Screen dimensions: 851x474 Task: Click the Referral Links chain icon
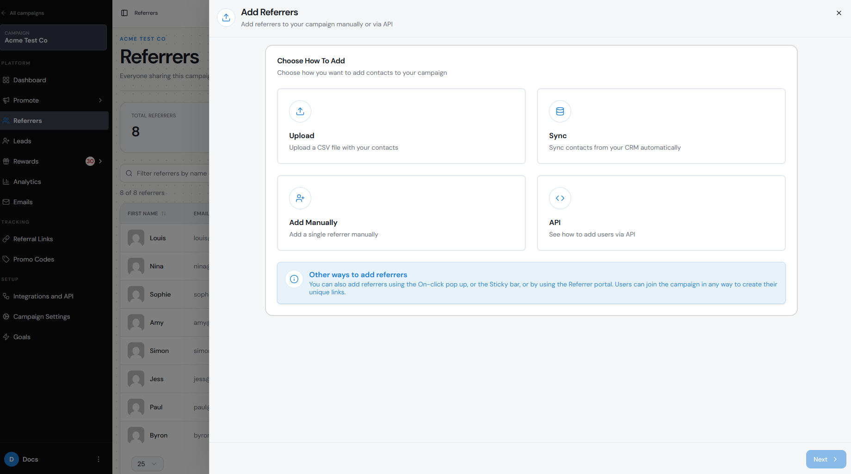point(6,239)
